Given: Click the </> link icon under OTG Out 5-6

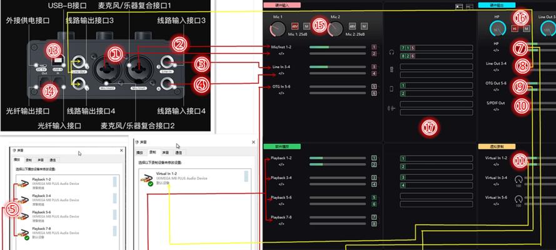Looking at the screenshot, I should [x=496, y=89].
